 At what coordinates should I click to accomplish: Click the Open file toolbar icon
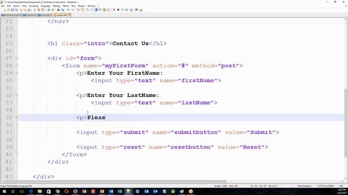coord(8,10)
